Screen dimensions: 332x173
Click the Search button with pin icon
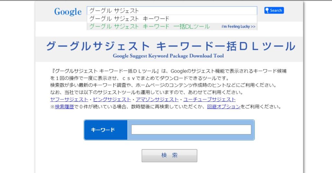[x=274, y=10]
